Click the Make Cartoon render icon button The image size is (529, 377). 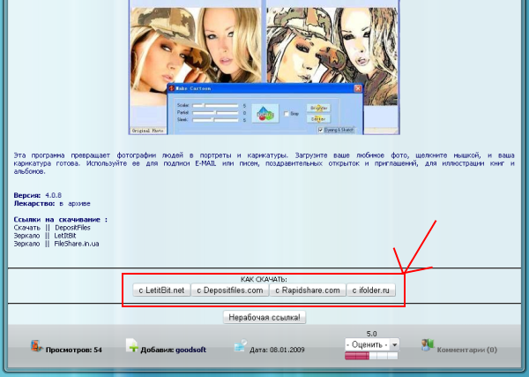point(264,112)
